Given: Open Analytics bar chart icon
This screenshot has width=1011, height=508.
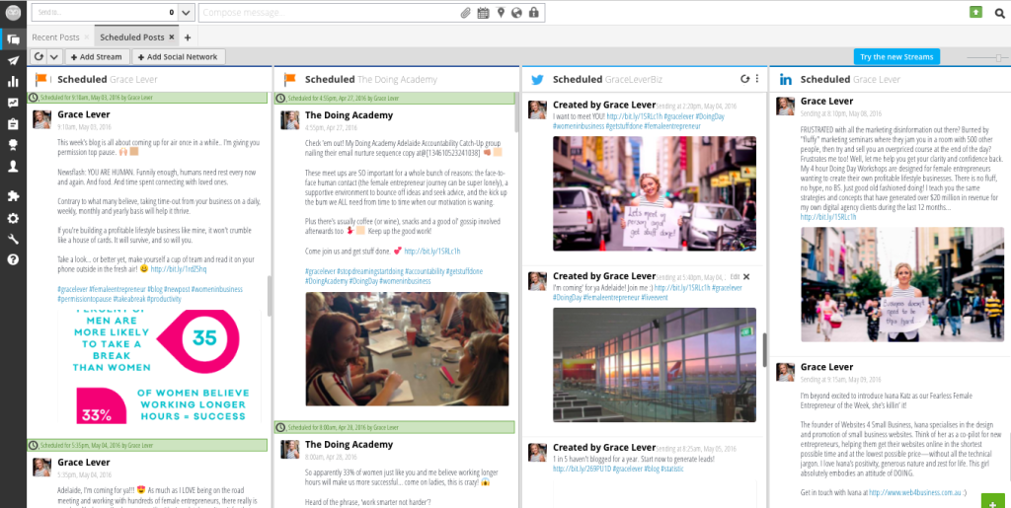Looking at the screenshot, I should [13, 82].
